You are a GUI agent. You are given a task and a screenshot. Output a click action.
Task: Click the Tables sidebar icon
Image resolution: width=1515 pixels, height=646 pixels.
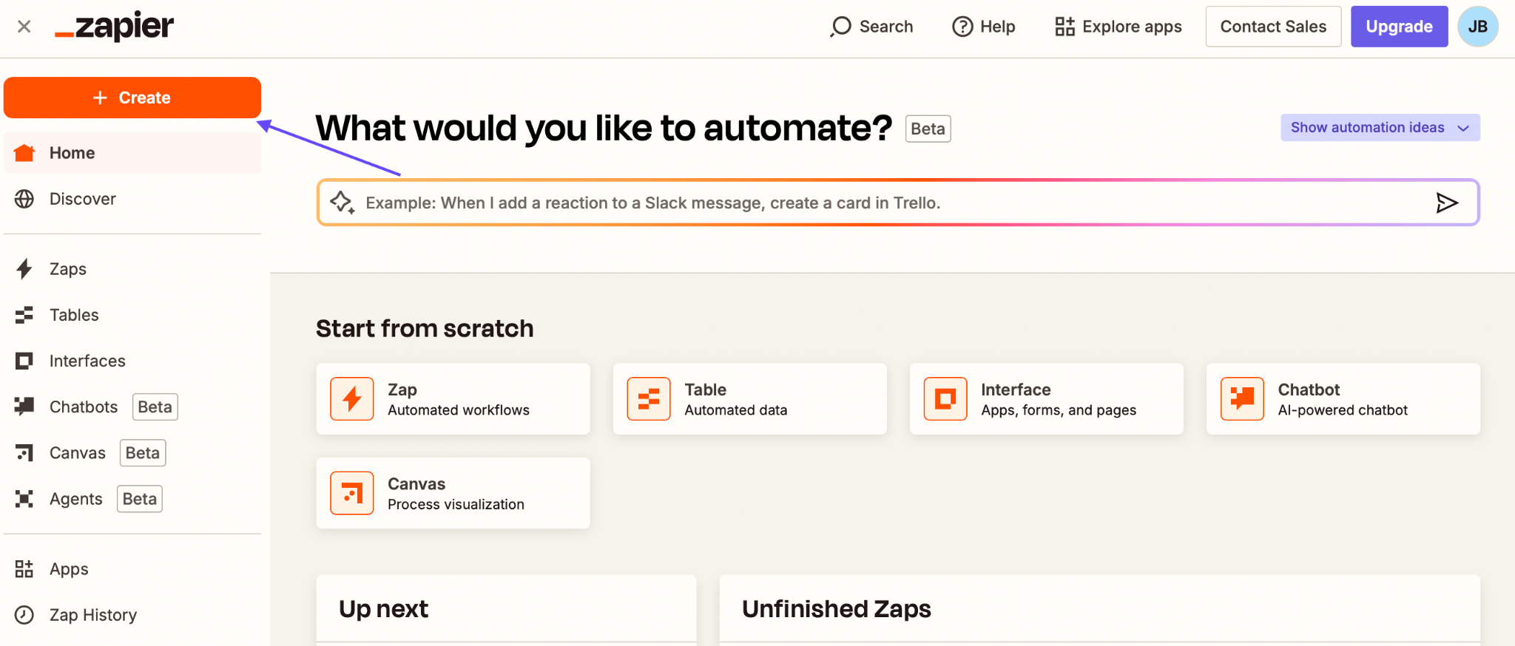(x=24, y=315)
